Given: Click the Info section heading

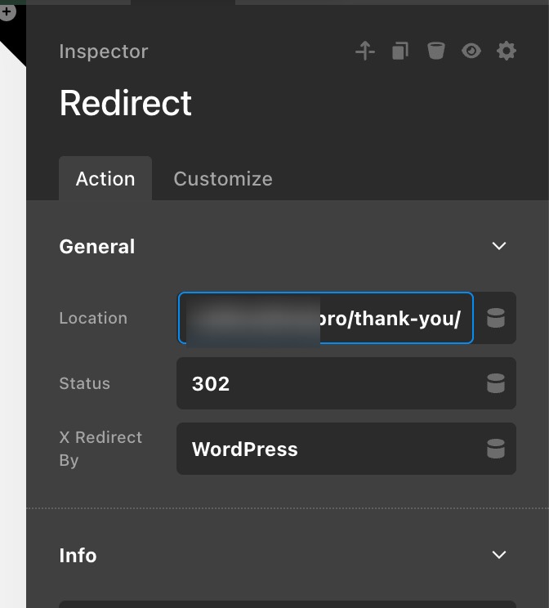Looking at the screenshot, I should coord(78,556).
